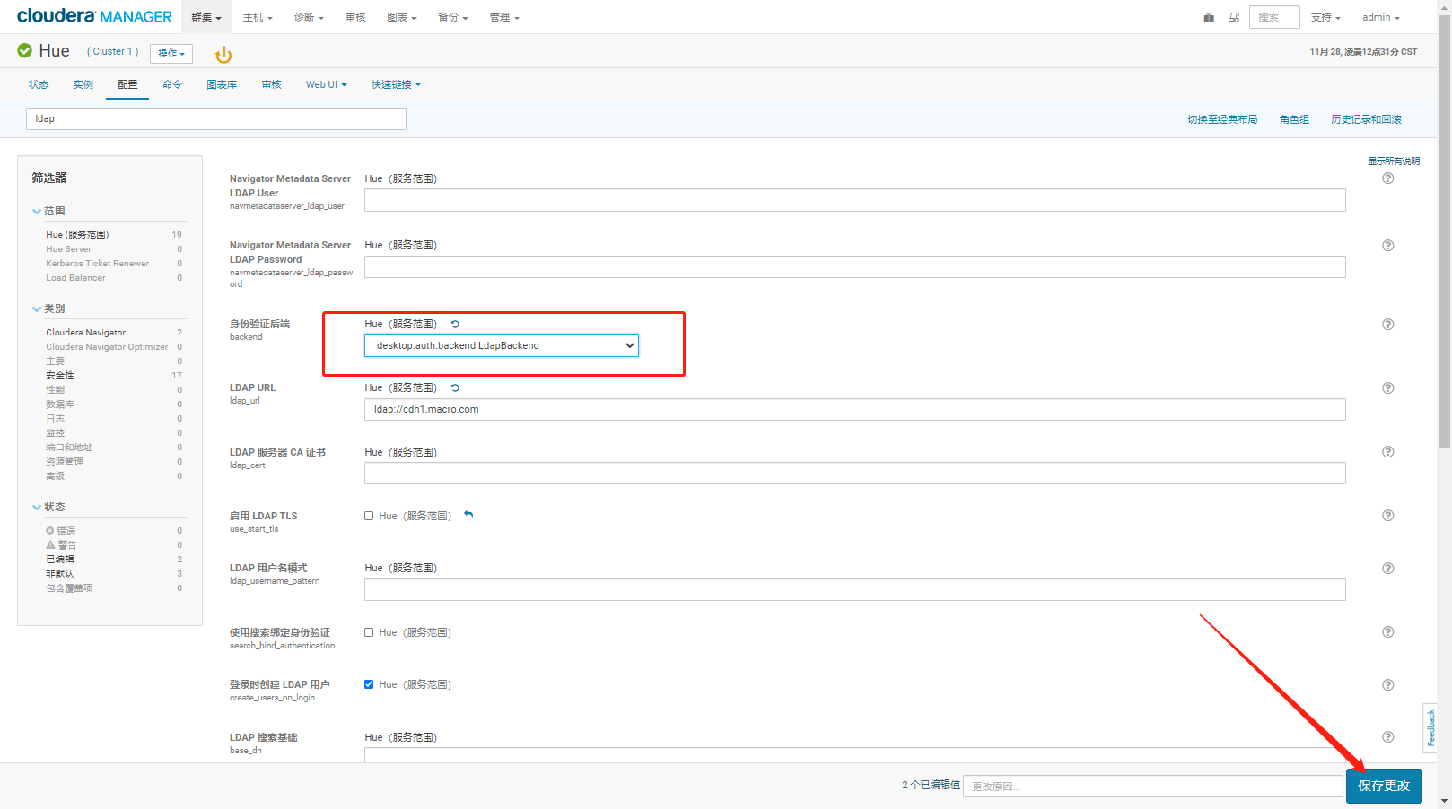
Task: Open the 操作 actions dropdown
Action: (171, 54)
